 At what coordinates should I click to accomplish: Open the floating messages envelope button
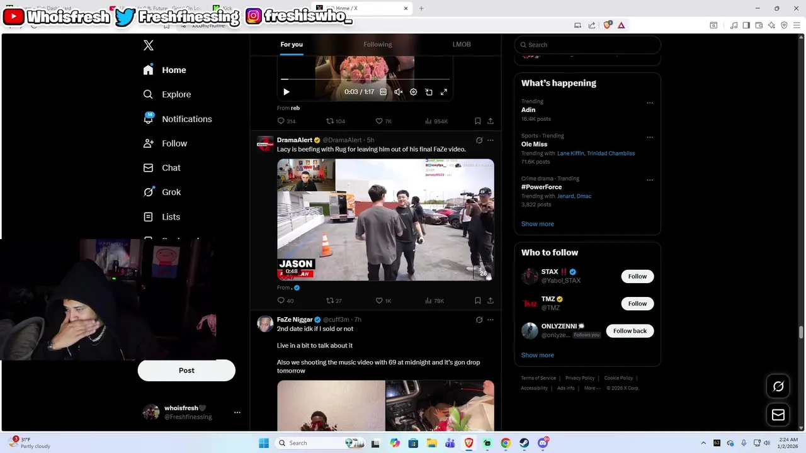pos(778,415)
